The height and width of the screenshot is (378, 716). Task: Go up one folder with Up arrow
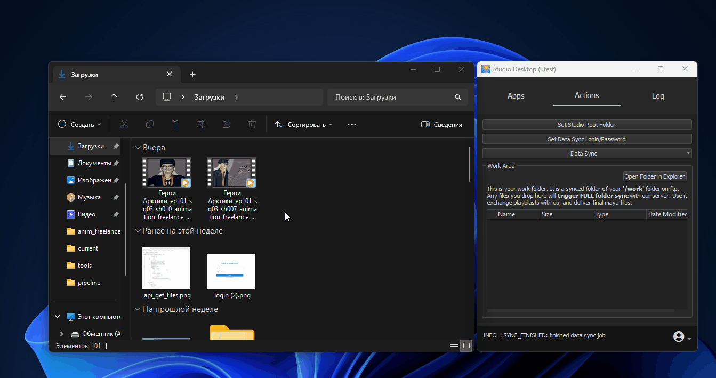tap(114, 97)
